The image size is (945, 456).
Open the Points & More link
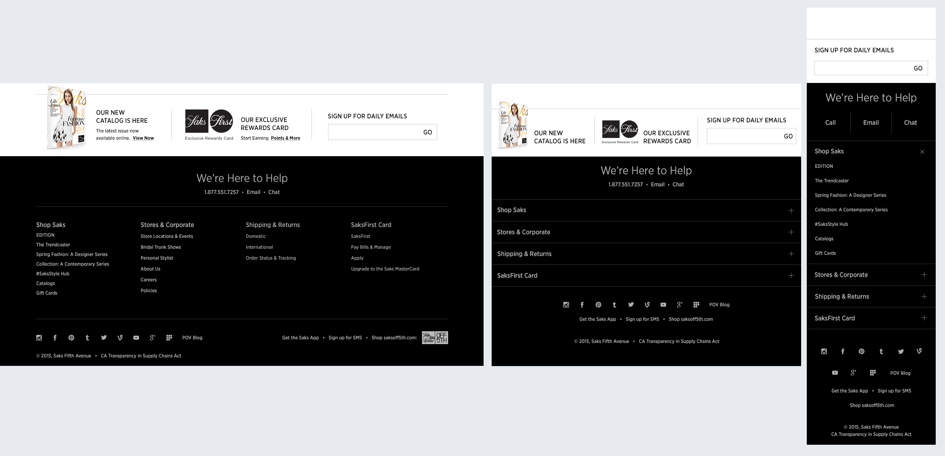coord(286,138)
